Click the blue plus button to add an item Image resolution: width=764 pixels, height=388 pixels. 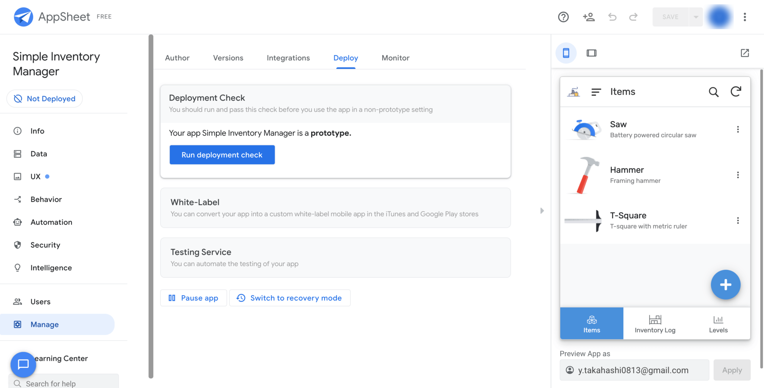click(x=725, y=285)
